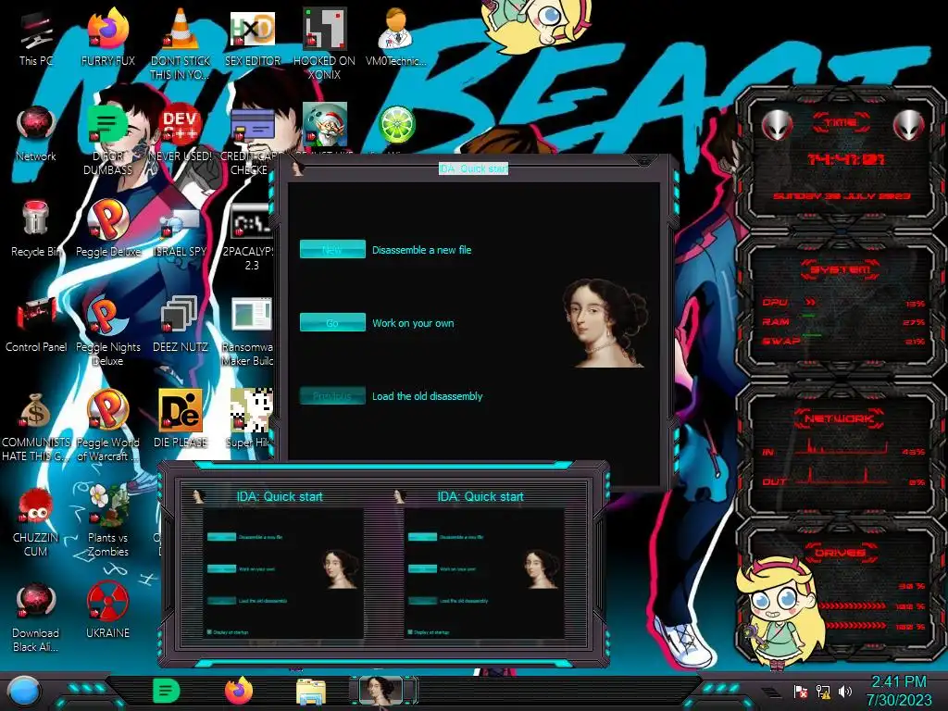Screen dimensions: 948x711
Task: Open the green chat app on taskbar
Action: [x=167, y=691]
